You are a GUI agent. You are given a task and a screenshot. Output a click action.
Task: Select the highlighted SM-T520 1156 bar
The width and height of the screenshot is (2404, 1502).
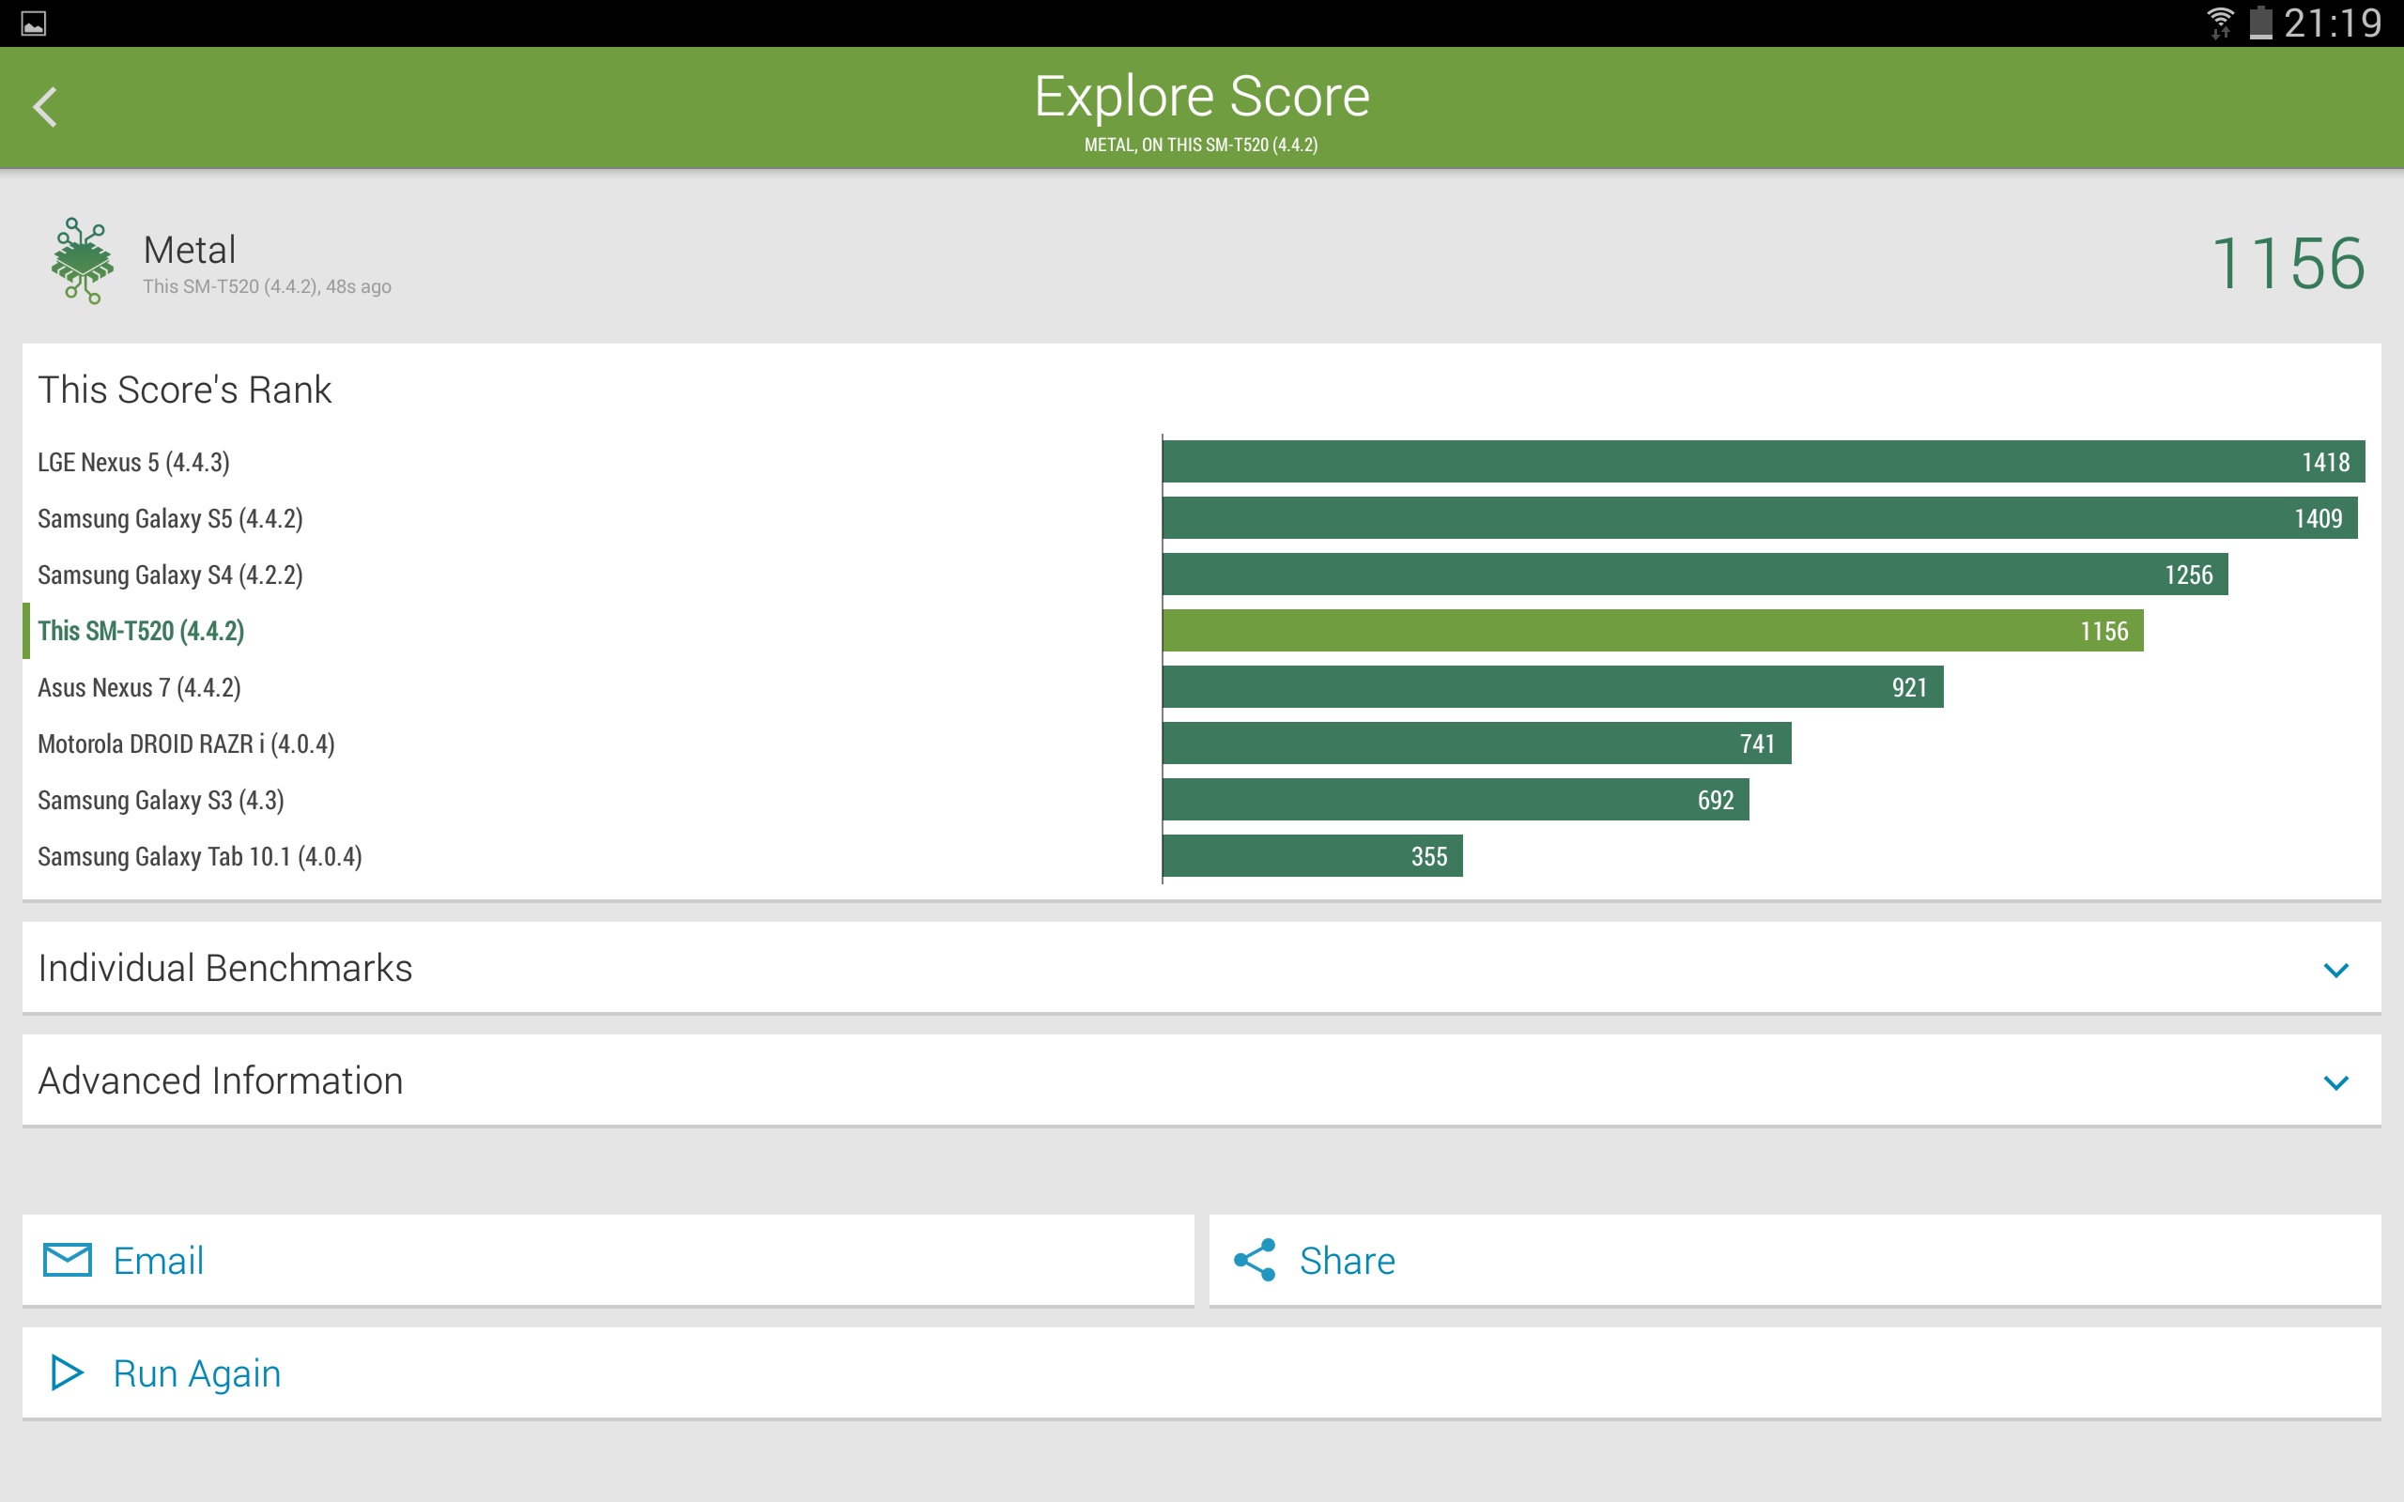point(1651,631)
